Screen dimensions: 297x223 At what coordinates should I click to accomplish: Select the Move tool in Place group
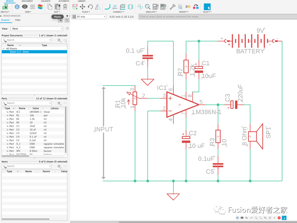pyautogui.click(x=83, y=7)
